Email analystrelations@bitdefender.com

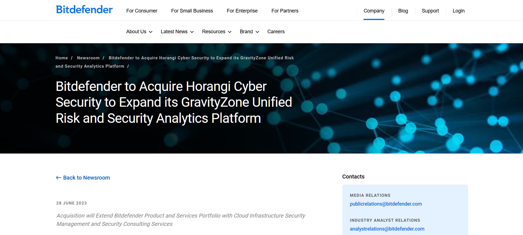(x=387, y=229)
